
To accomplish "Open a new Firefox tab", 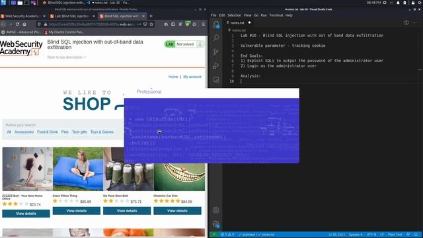I will click(x=151, y=16).
